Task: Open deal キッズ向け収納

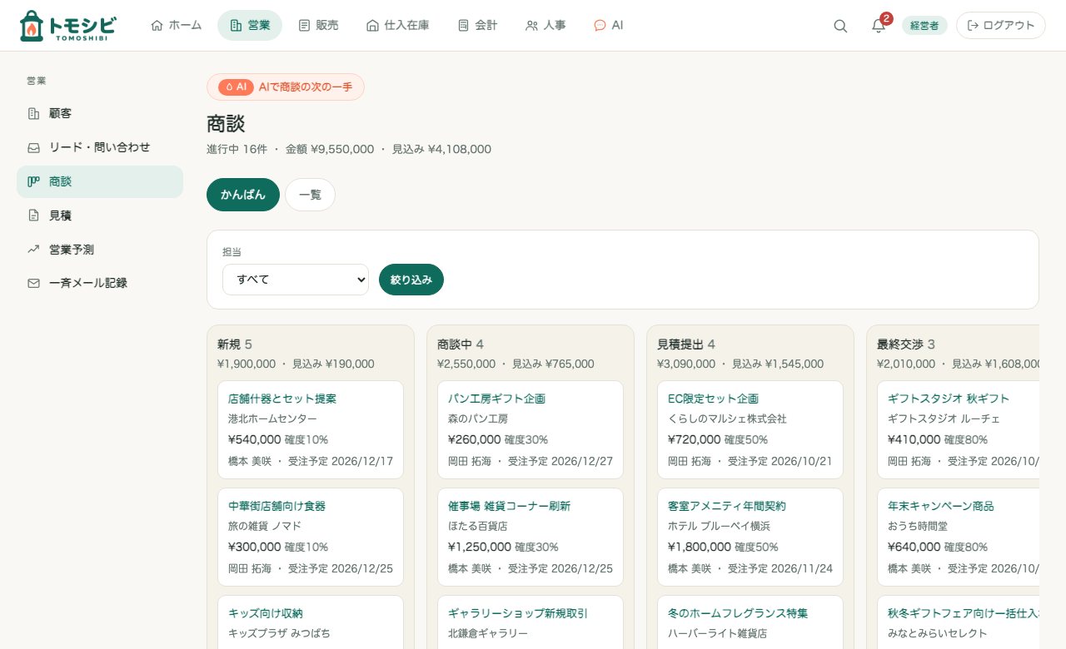Action: click(266, 613)
